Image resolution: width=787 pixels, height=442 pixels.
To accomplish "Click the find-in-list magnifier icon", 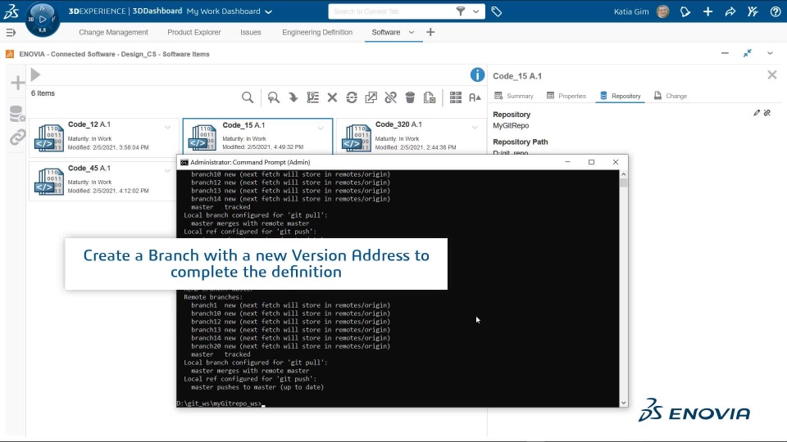I will 274,97.
